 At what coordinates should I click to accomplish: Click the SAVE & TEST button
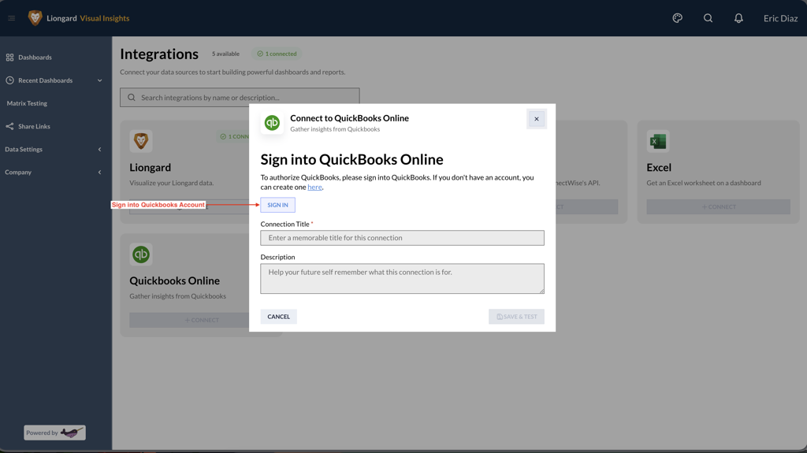516,317
